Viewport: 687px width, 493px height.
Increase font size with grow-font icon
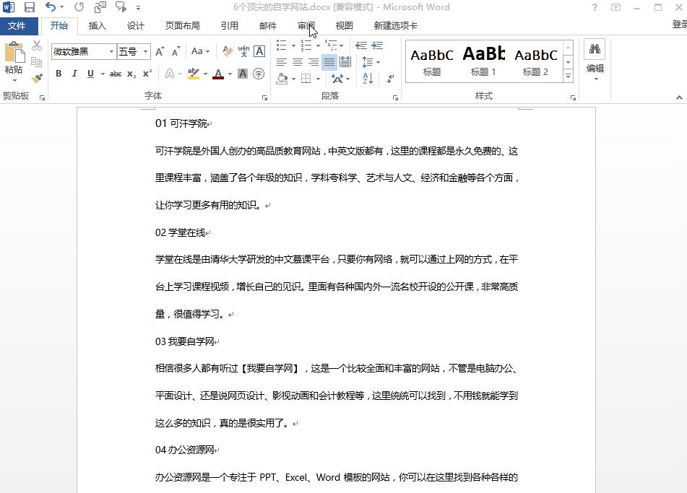(160, 52)
